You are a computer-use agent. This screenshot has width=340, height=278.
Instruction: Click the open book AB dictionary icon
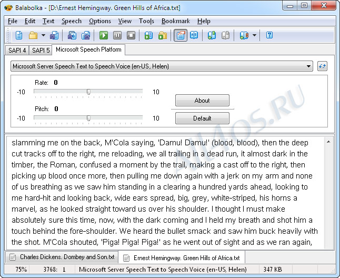pos(194,35)
